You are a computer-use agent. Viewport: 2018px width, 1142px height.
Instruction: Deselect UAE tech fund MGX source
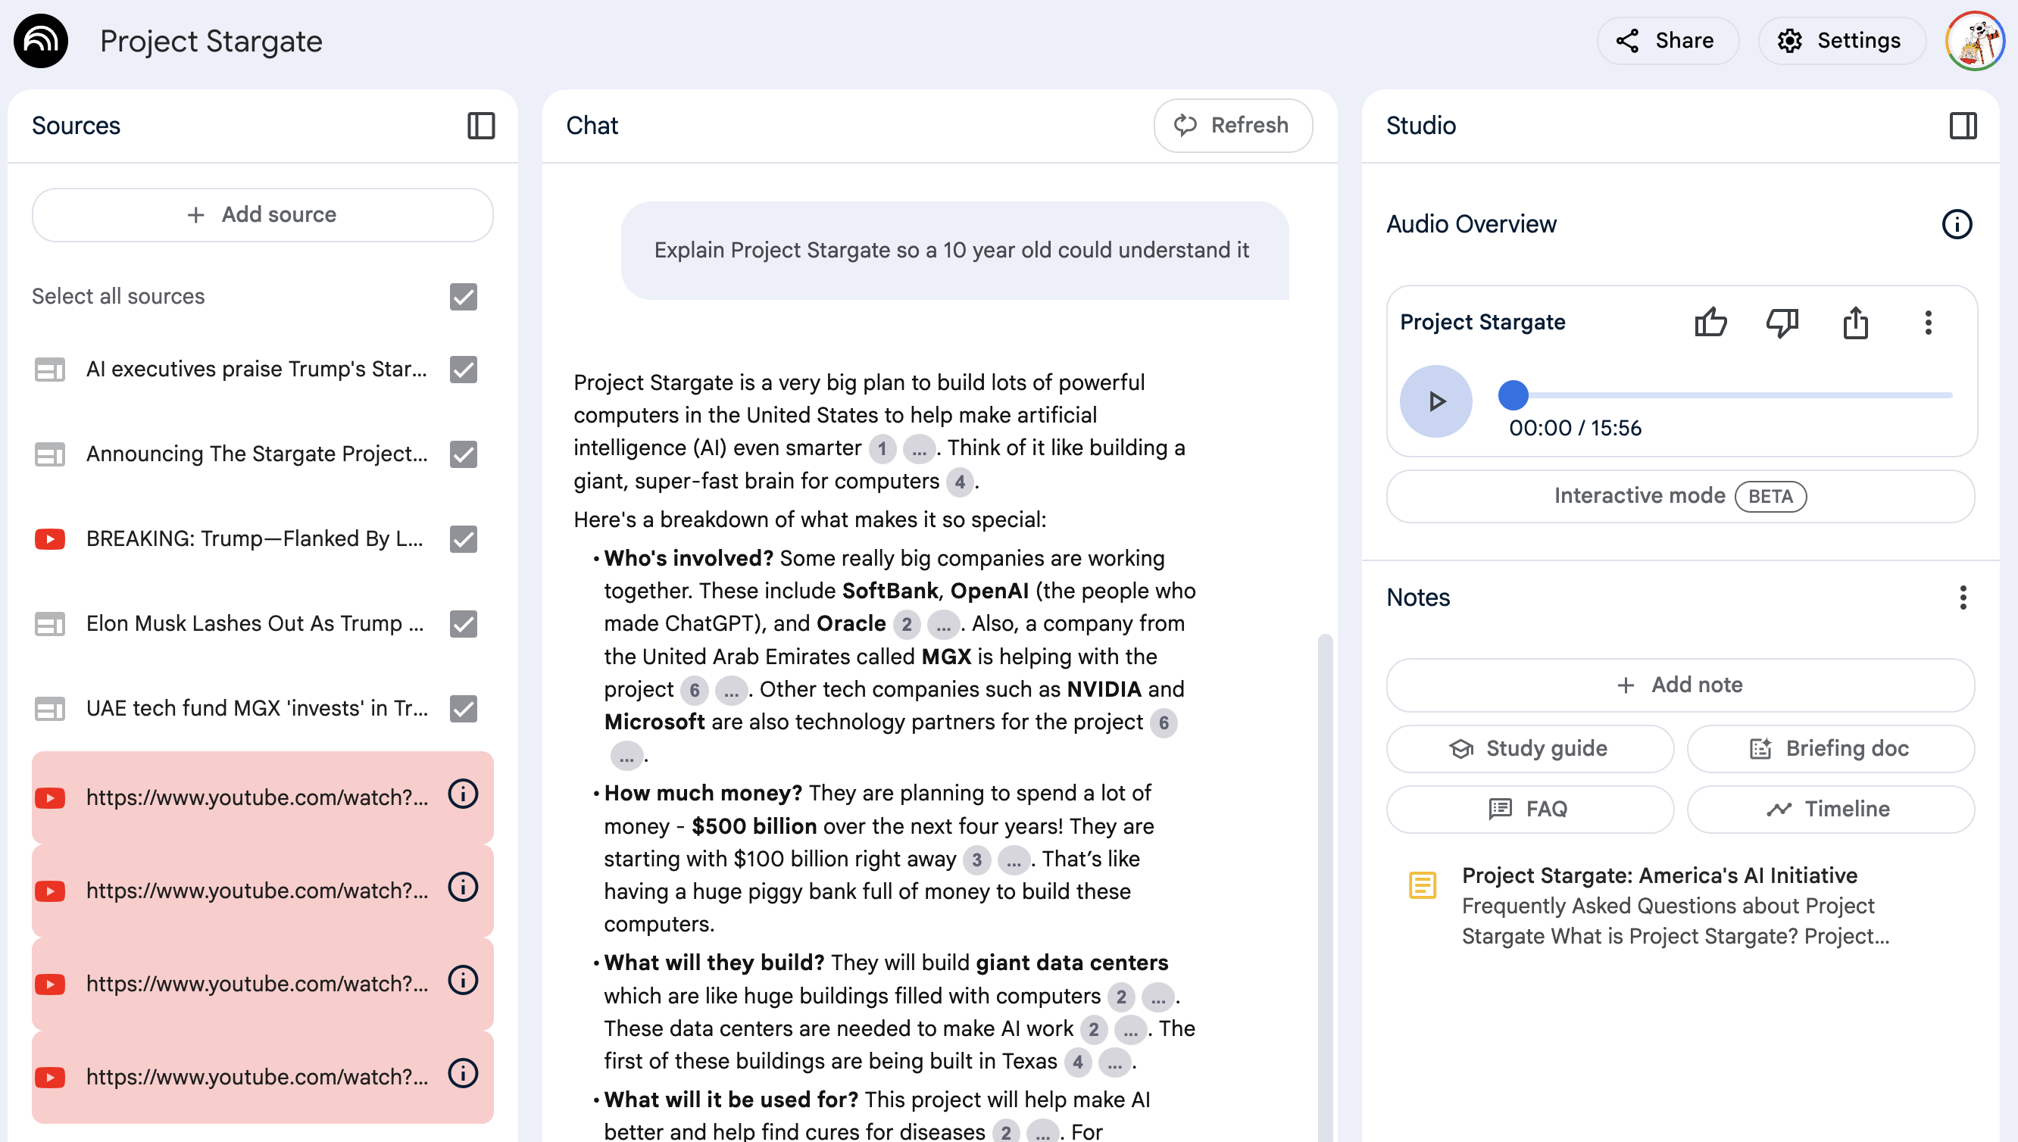tap(464, 708)
